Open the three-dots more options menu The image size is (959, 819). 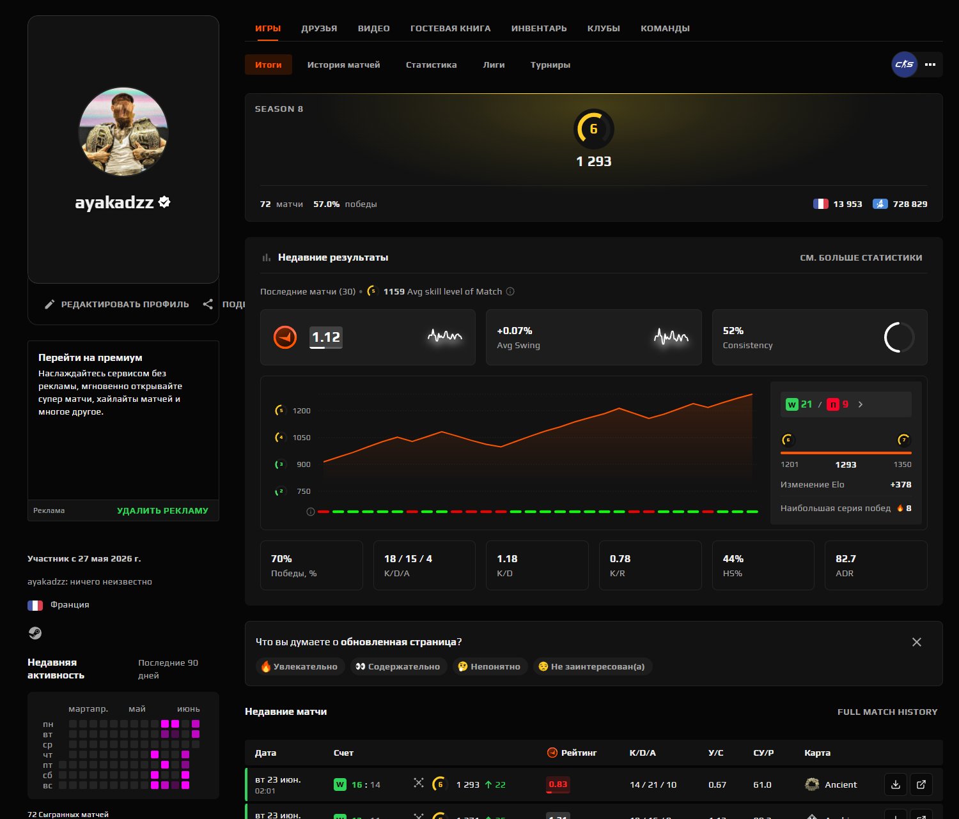coord(930,65)
